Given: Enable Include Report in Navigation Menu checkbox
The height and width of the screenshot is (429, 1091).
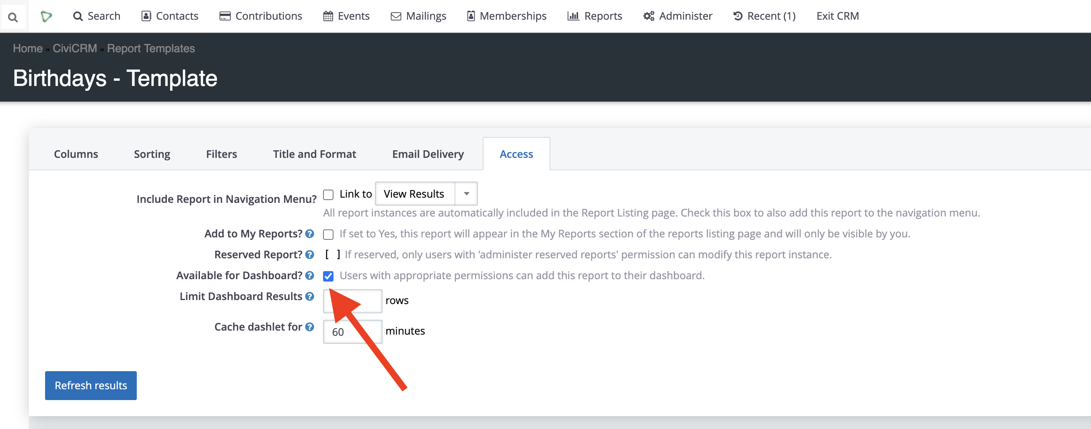Looking at the screenshot, I should click(328, 194).
